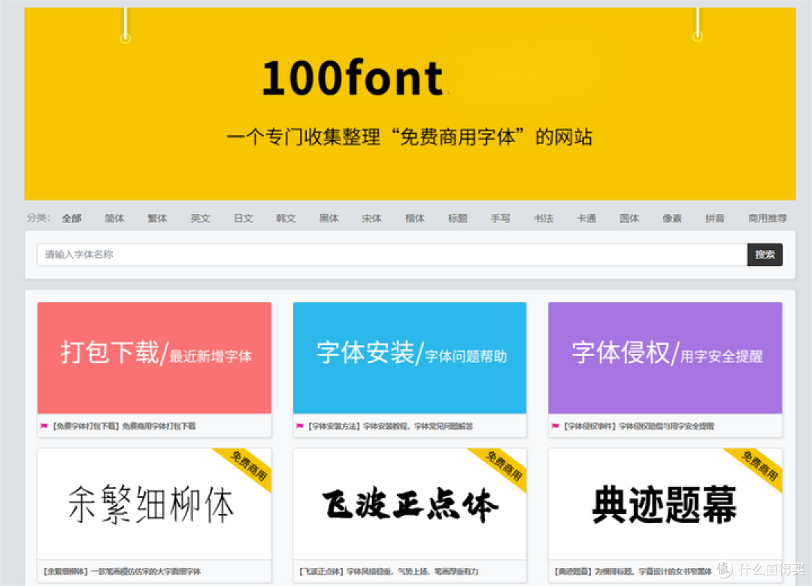Image resolution: width=812 pixels, height=586 pixels.
Task: Filter fonts by 简体 category
Action: [x=114, y=219]
